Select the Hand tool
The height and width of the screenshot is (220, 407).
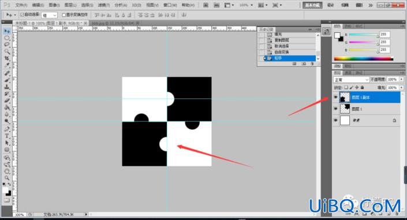[7, 171]
